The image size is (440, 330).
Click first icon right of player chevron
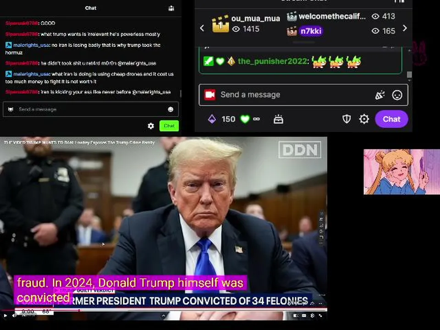[295, 316]
